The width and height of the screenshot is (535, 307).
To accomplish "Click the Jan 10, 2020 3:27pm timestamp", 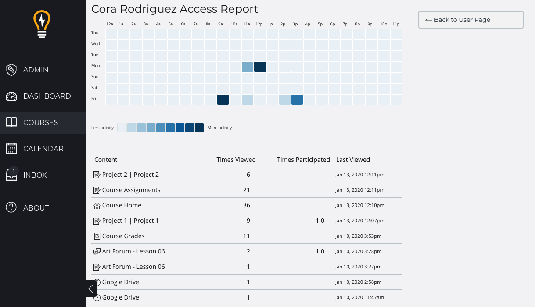I will [358, 267].
